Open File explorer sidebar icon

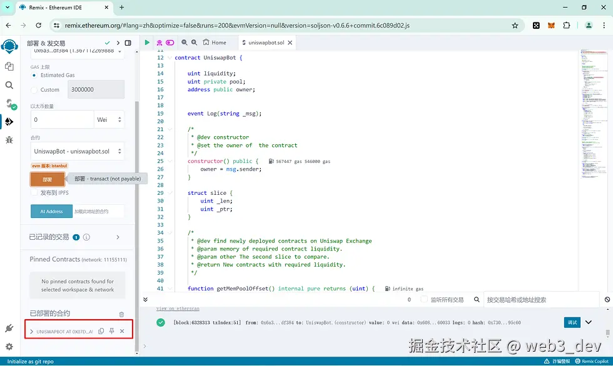(x=9, y=66)
